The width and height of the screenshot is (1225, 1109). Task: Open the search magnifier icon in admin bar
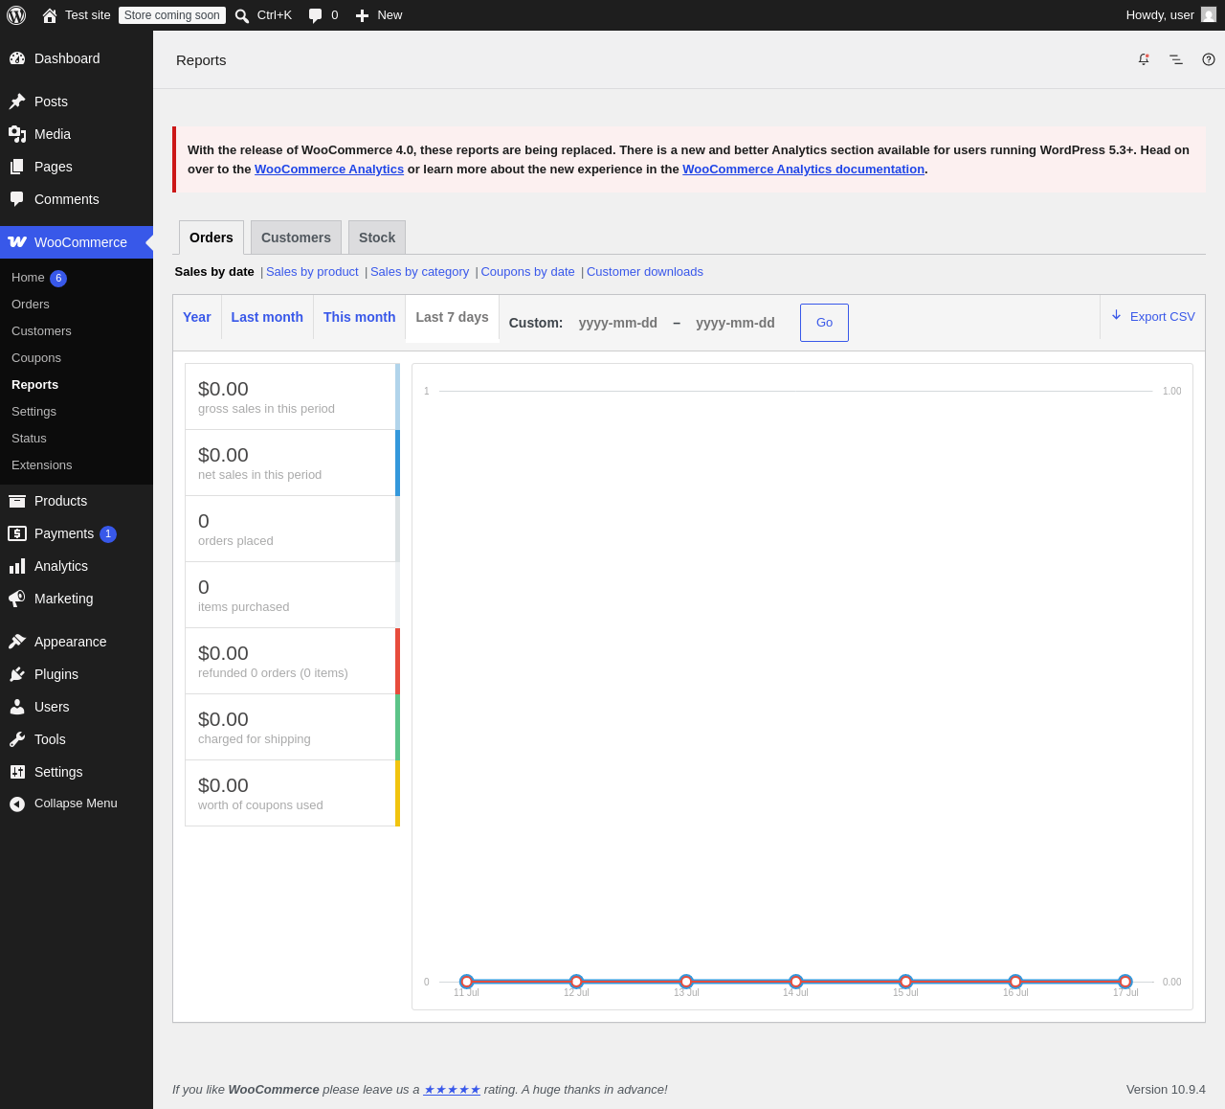[x=242, y=15]
